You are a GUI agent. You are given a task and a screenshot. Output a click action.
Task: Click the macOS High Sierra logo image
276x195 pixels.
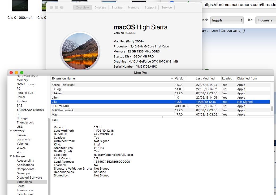click(x=80, y=51)
